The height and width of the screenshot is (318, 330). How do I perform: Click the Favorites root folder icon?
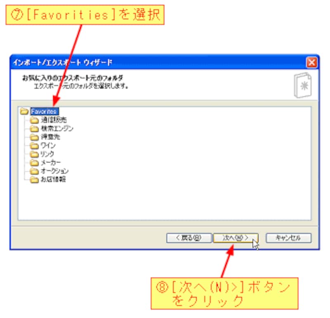tap(24, 111)
